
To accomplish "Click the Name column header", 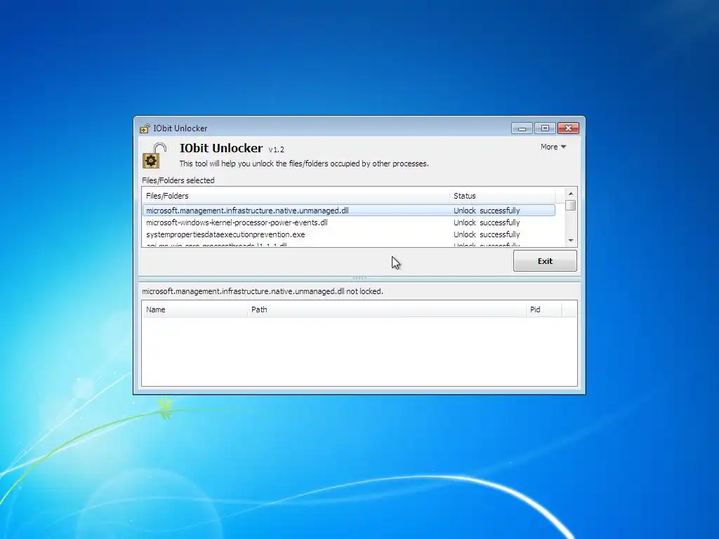I will tap(194, 310).
